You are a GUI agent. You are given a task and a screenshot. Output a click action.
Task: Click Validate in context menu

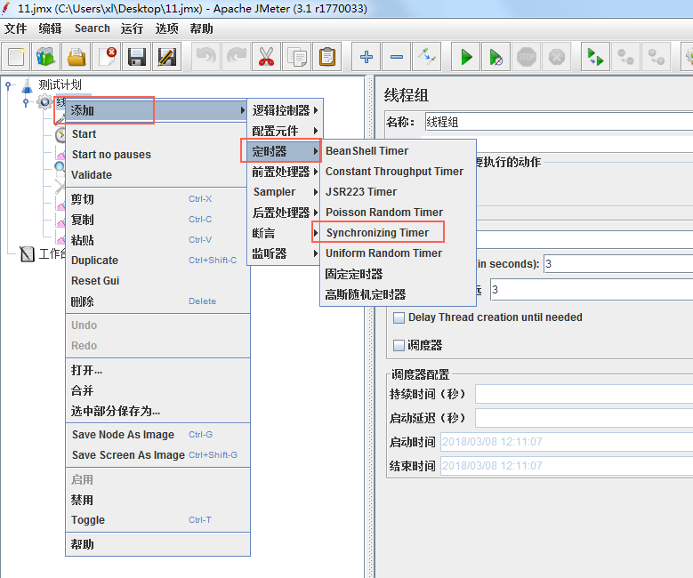pos(157,175)
